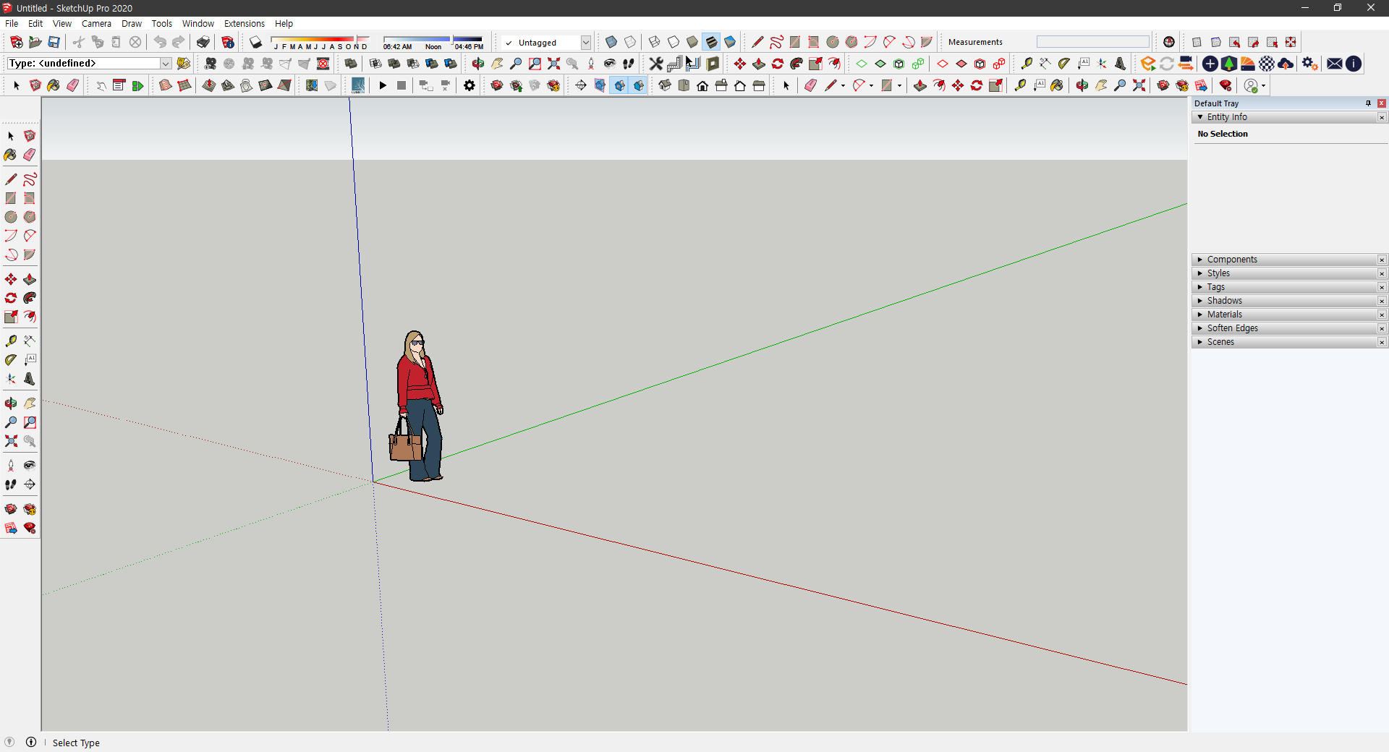The image size is (1389, 752).
Task: Click the envelope mail icon
Action: (1335, 64)
